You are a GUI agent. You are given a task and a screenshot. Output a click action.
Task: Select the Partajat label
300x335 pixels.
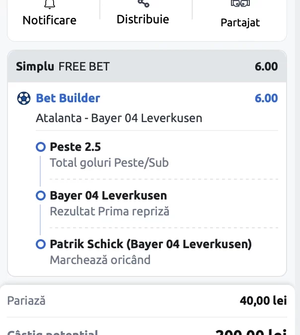[240, 23]
